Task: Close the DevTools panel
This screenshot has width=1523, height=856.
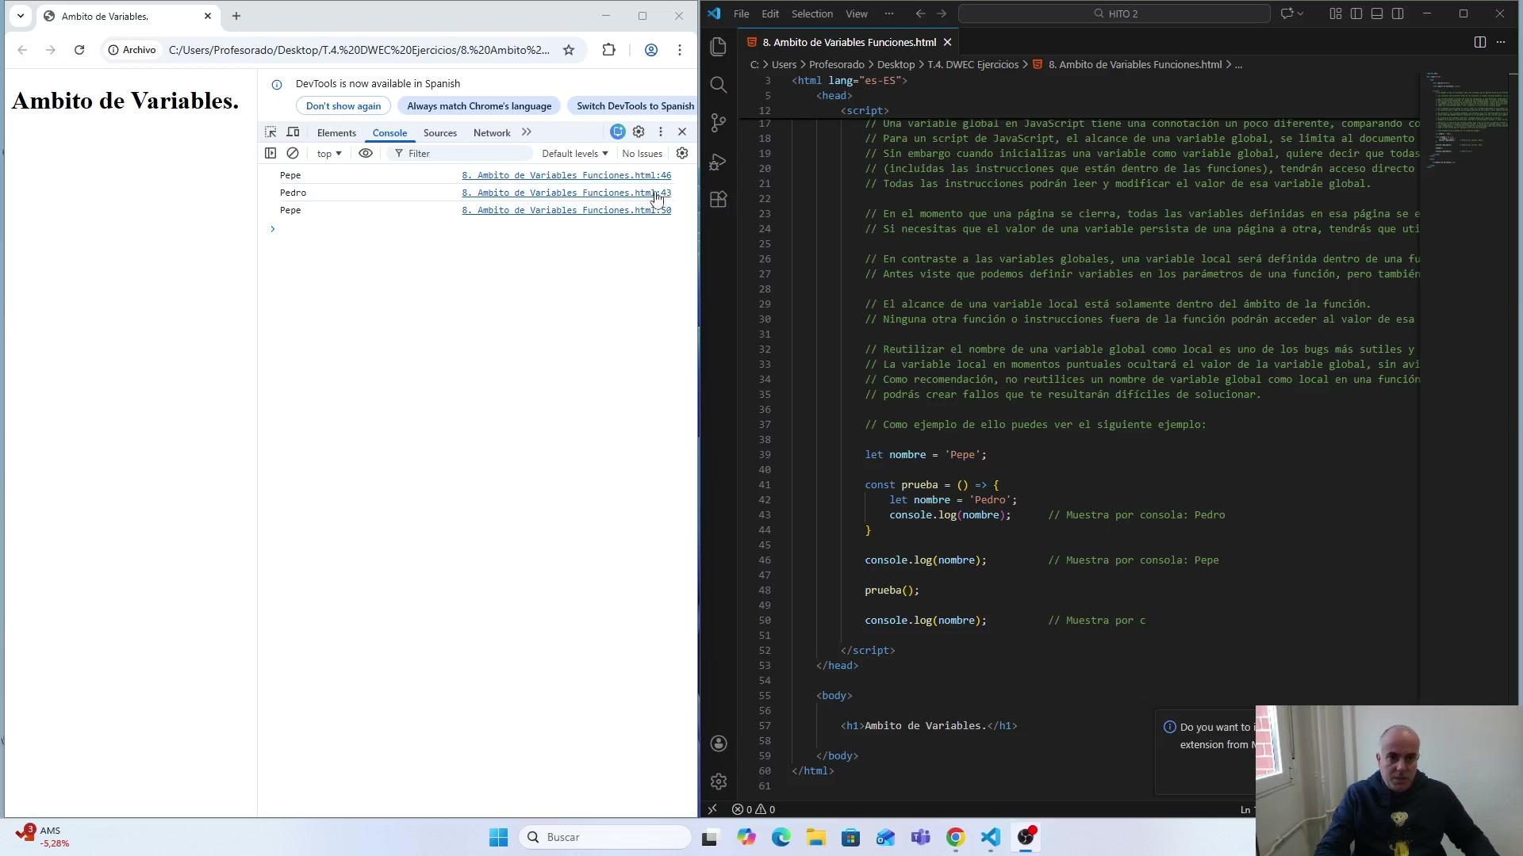Action: 682,132
